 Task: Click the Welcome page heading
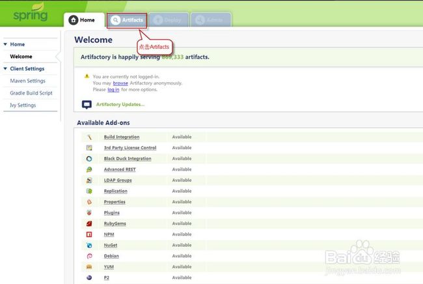tap(93, 40)
